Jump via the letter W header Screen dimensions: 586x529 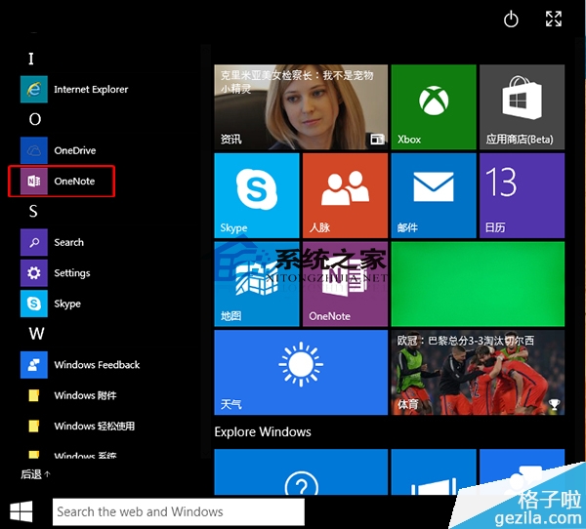coord(37,334)
